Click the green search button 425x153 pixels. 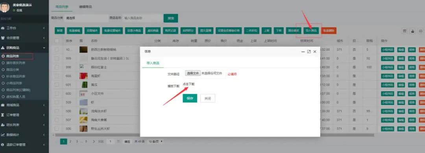(x=171, y=18)
